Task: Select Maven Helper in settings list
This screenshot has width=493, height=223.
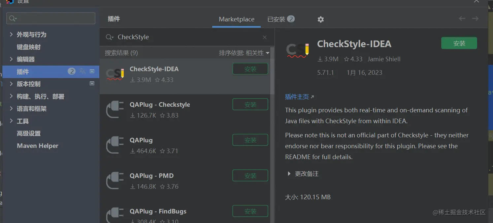Action: pos(38,146)
